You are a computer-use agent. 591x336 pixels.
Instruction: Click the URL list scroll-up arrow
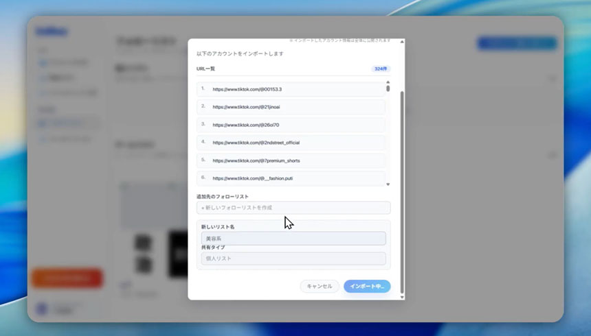click(388, 82)
